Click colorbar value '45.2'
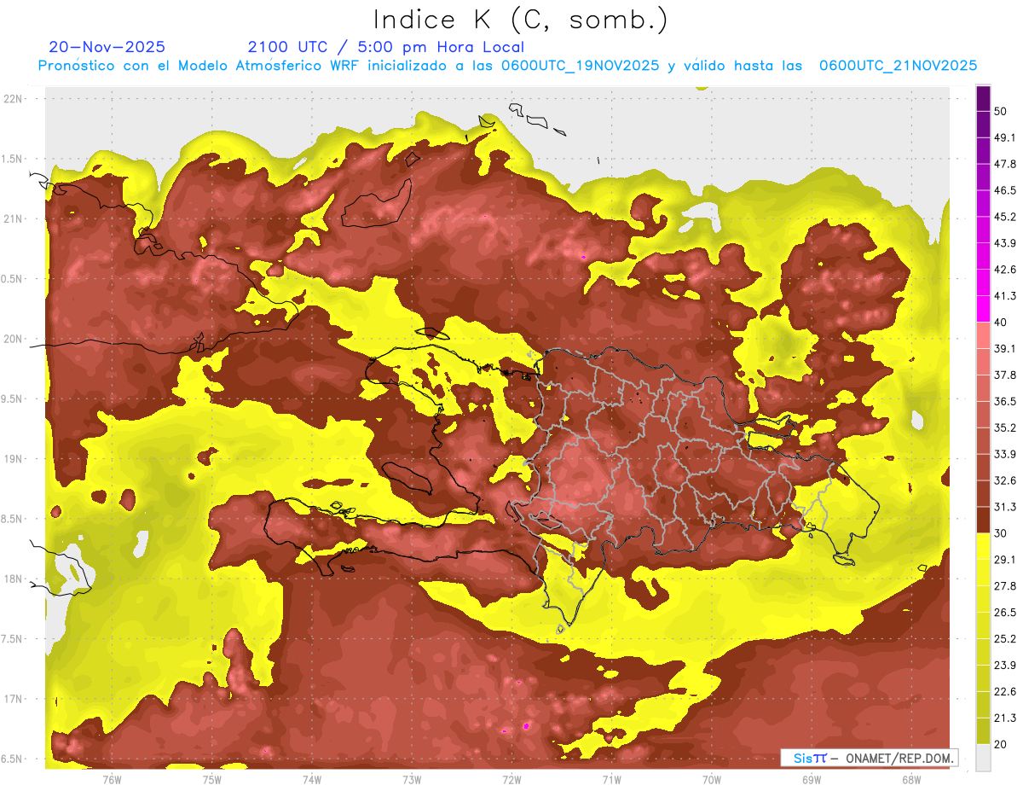 click(1005, 217)
